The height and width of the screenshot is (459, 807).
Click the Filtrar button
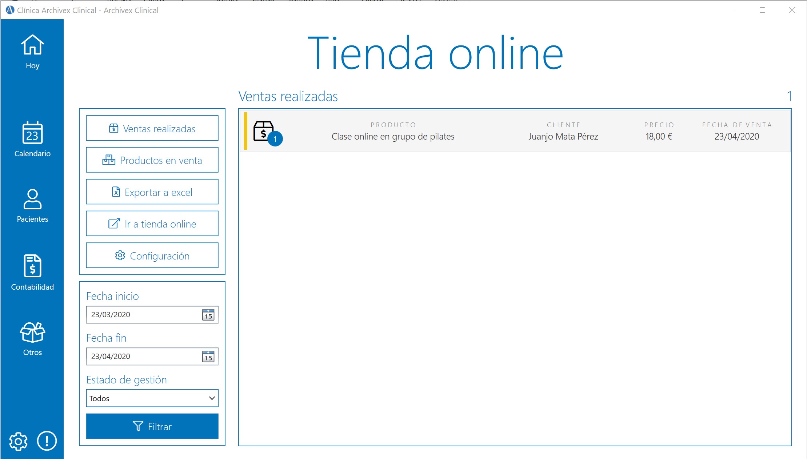click(152, 426)
